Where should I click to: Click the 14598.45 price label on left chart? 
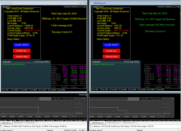click(78, 113)
